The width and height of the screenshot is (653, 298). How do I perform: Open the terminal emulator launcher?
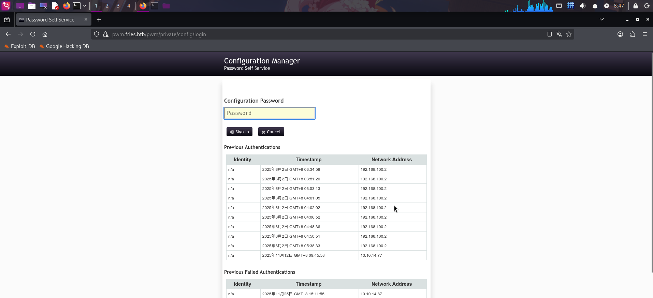click(77, 6)
